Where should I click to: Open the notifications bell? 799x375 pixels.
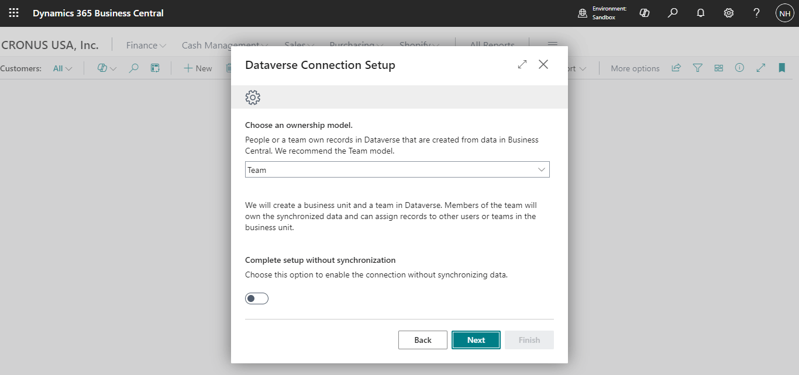(701, 13)
